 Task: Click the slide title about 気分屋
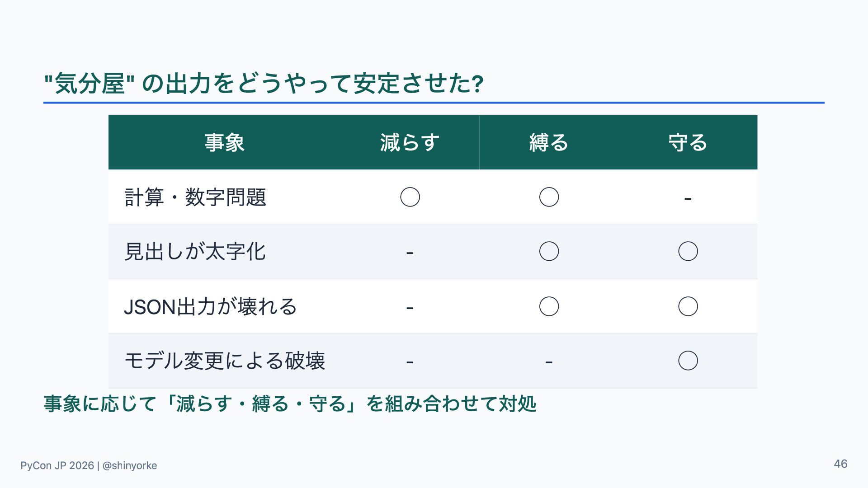[x=264, y=84]
